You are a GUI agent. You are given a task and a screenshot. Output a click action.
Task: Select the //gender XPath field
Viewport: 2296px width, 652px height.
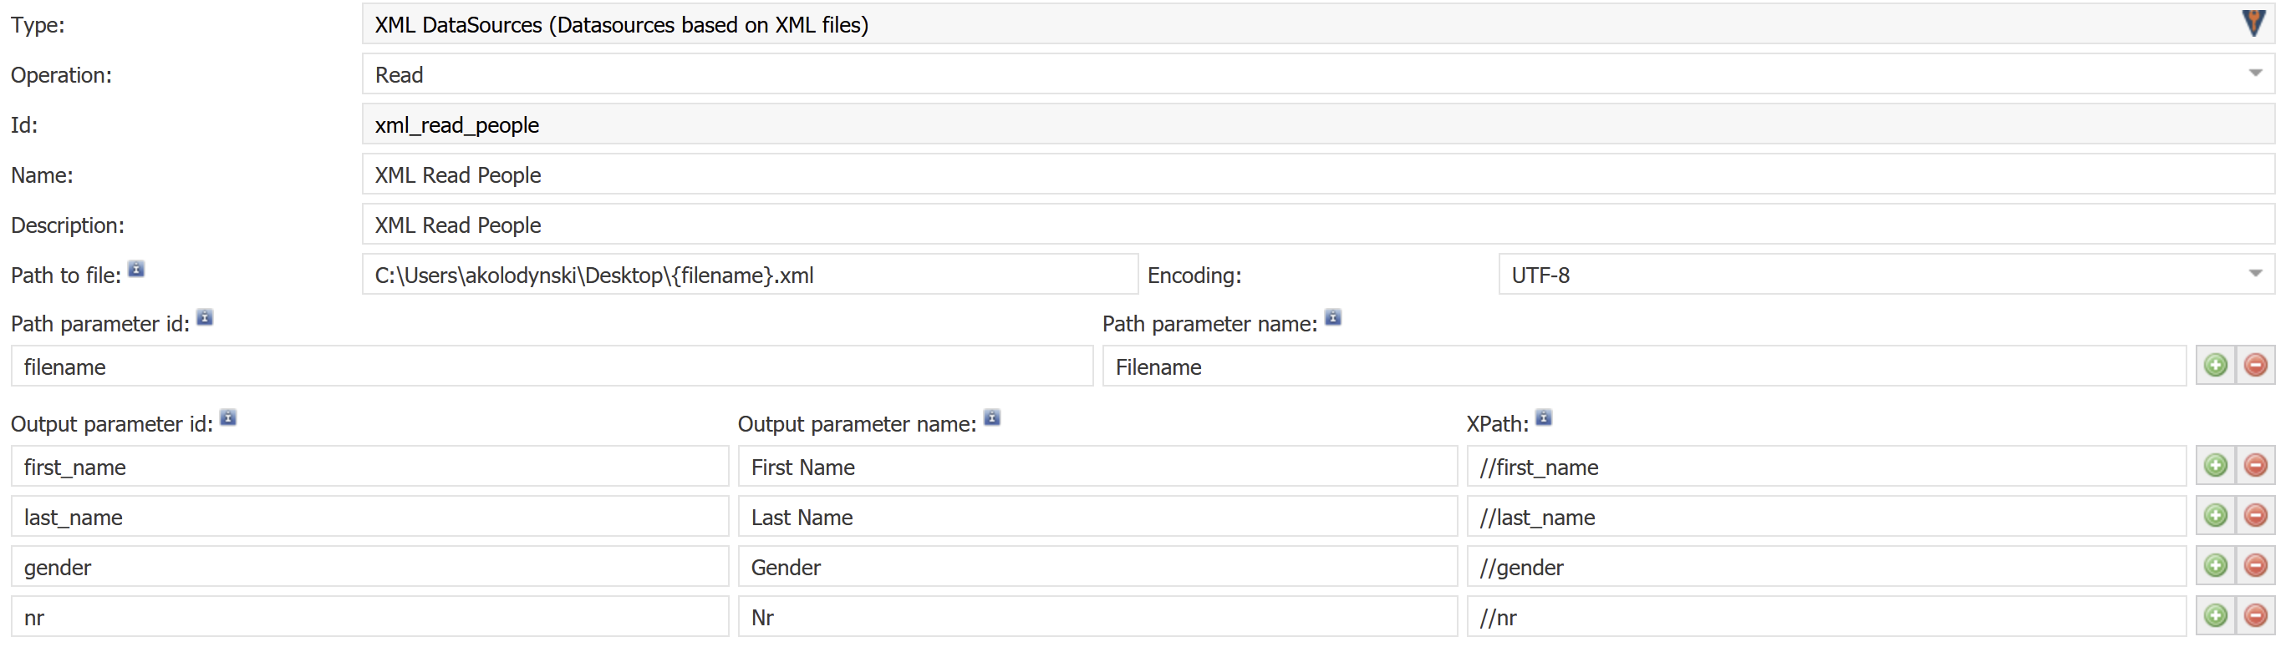pyautogui.click(x=1826, y=567)
